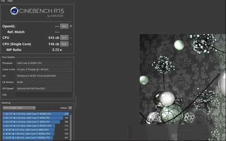Click the Ref. Match label
Viewport: 226px width, 141px height.
16,32
